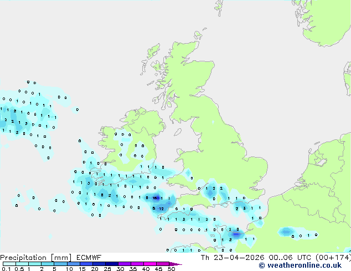Image resolution: width=351 pixels, height=271 pixels.
Task: Select the 20–25 mm legend swatch
Action: click(99, 264)
